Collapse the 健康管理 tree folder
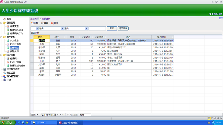 point(1,23)
